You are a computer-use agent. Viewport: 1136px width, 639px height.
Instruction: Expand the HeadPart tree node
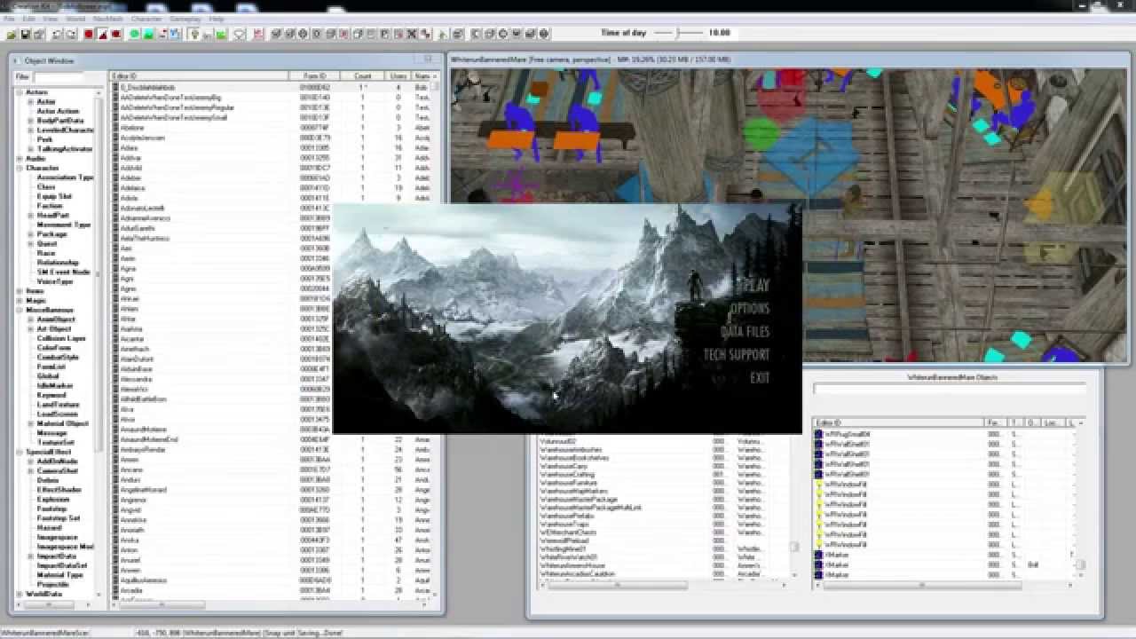point(30,216)
